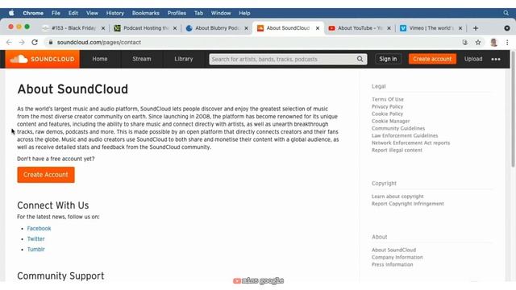516x290 pixels.
Task: Click the browser back arrow
Action: click(9, 43)
